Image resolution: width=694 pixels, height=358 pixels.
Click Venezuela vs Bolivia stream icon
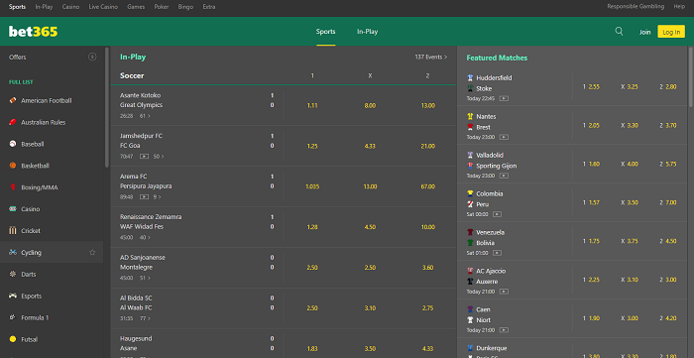[x=497, y=253]
